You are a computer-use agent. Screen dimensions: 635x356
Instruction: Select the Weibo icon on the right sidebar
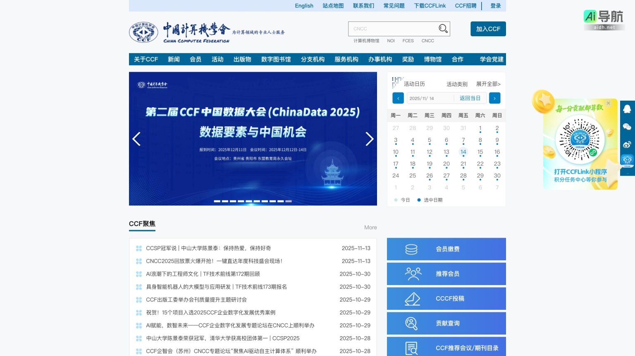click(x=628, y=144)
